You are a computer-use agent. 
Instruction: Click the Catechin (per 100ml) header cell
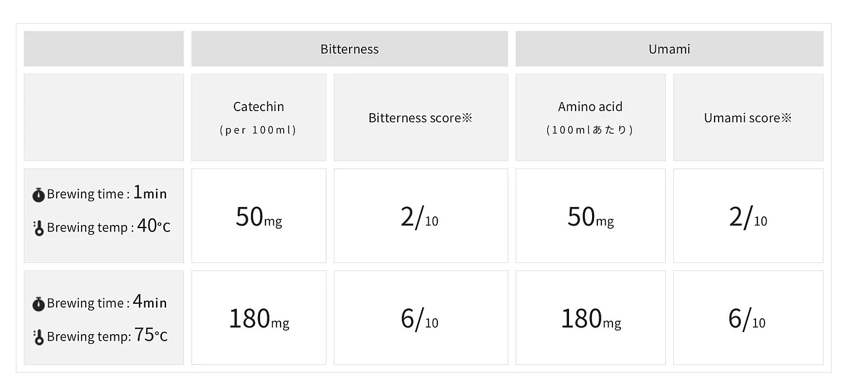coord(258,117)
